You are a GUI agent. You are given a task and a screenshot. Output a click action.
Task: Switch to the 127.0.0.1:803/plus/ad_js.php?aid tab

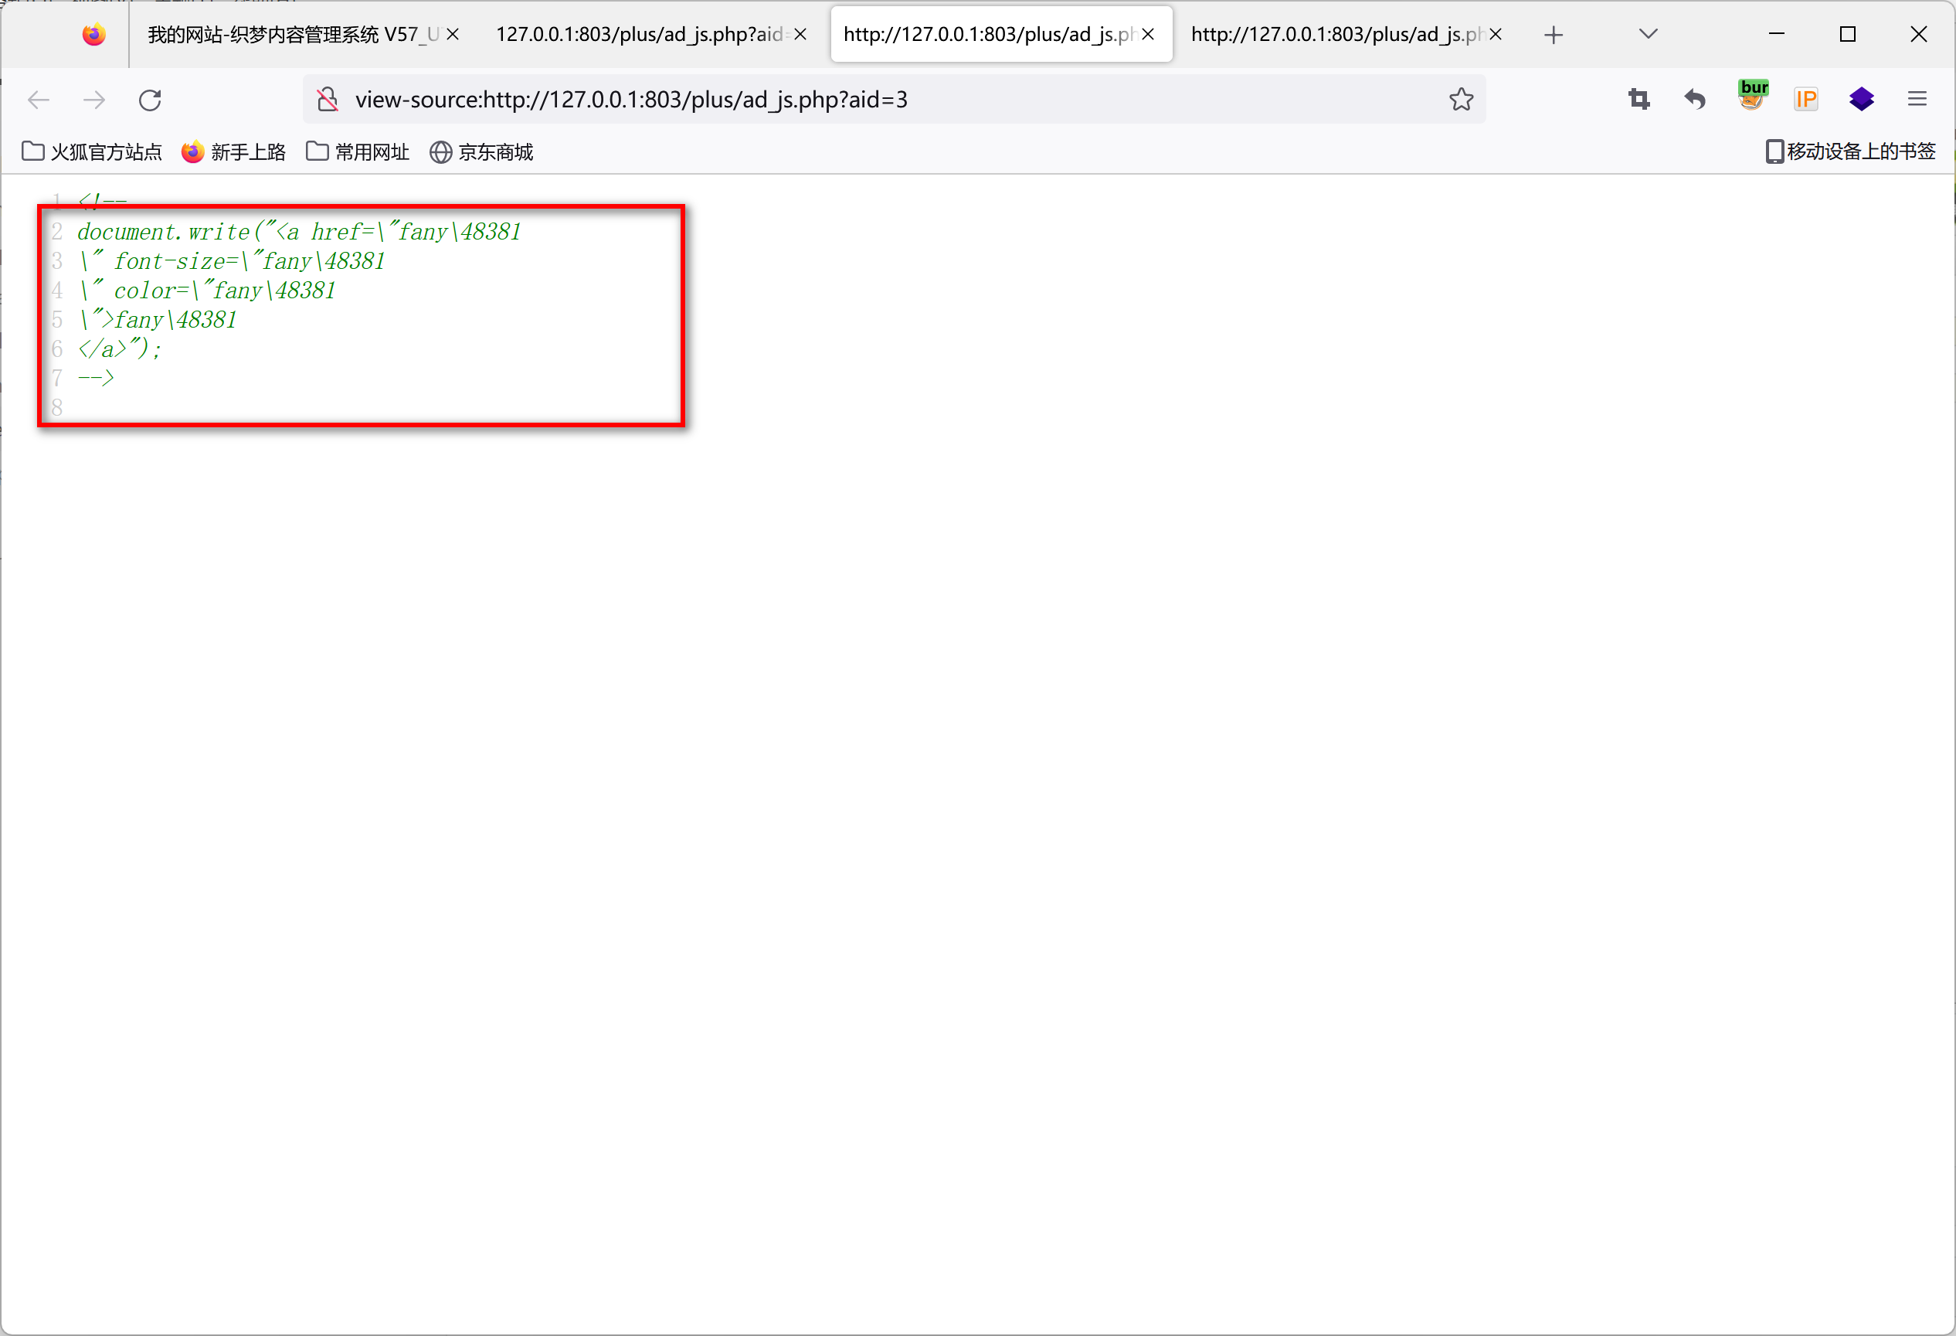pyautogui.click(x=638, y=35)
